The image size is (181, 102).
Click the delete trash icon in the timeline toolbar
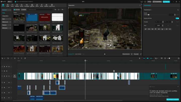pos(25,58)
